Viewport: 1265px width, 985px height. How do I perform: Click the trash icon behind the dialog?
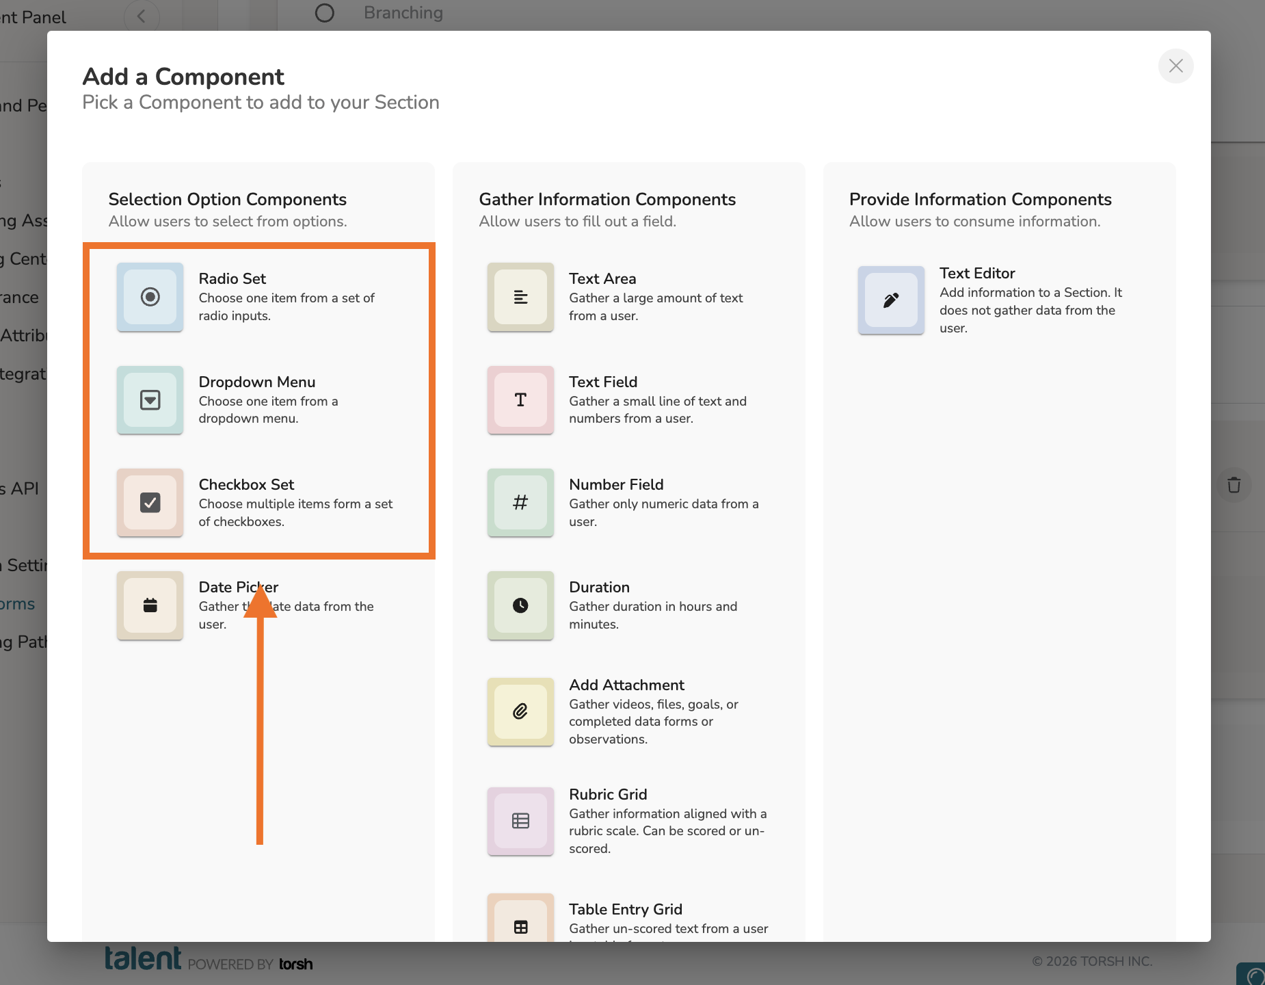(x=1234, y=485)
